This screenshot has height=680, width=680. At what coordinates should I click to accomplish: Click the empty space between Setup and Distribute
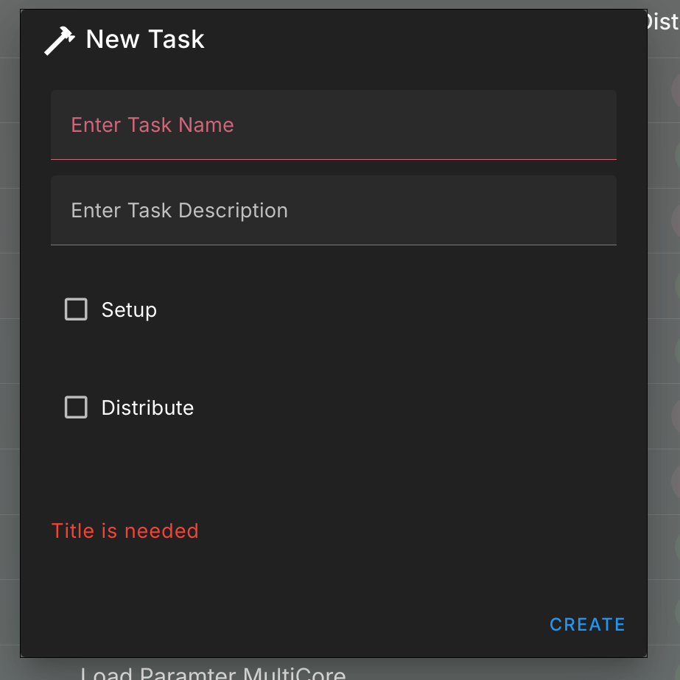point(334,358)
